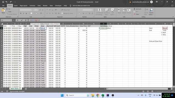This screenshot has width=175, height=98.
Task: Toggle Underline formatting button
Action: click(x=26, y=13)
